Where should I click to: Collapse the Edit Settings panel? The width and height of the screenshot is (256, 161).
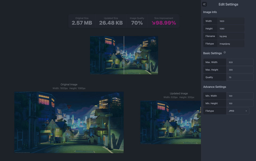[x=204, y=4]
